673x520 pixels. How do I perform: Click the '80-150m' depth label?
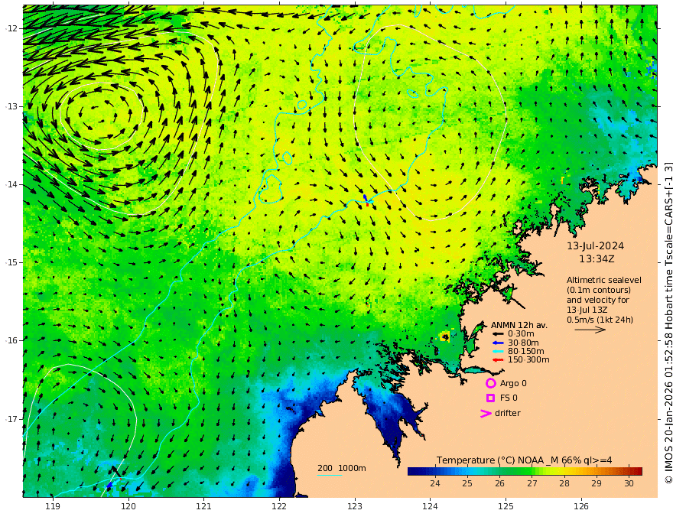[x=526, y=352]
